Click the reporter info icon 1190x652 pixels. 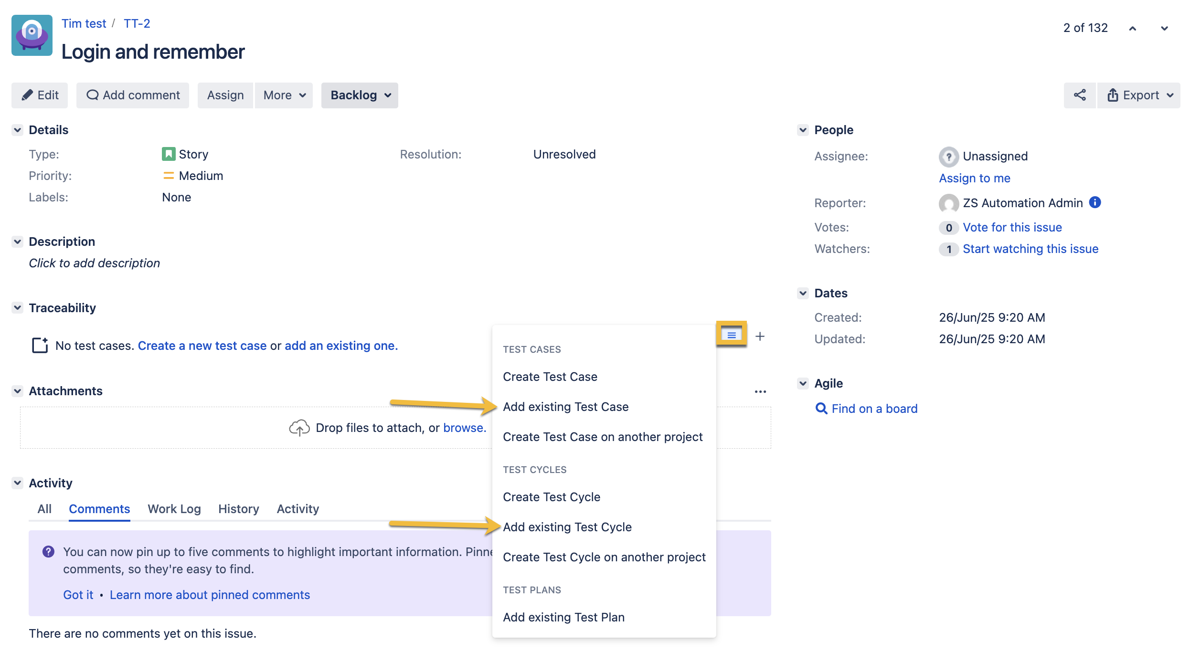pos(1095,202)
